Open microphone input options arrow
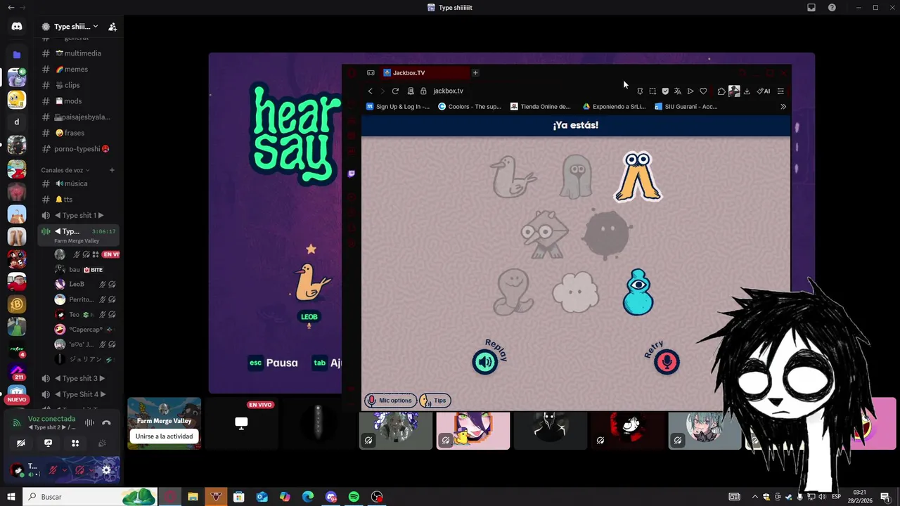The width and height of the screenshot is (900, 506). click(65, 470)
